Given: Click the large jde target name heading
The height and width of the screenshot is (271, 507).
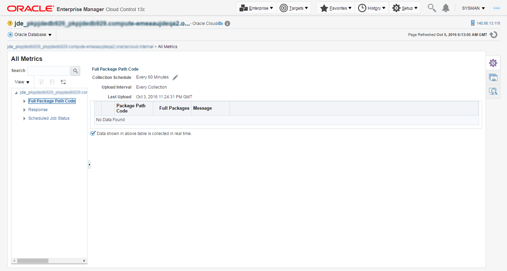Looking at the screenshot, I should coord(102,24).
